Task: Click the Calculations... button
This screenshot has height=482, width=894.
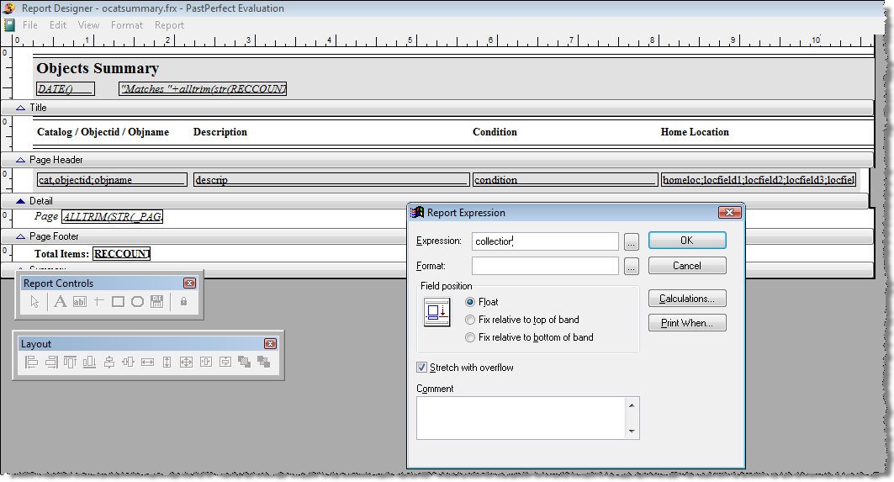Action: pyautogui.click(x=687, y=299)
